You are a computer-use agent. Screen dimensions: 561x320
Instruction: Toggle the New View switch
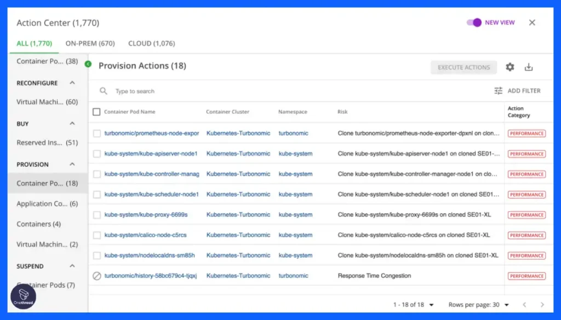[x=474, y=22]
